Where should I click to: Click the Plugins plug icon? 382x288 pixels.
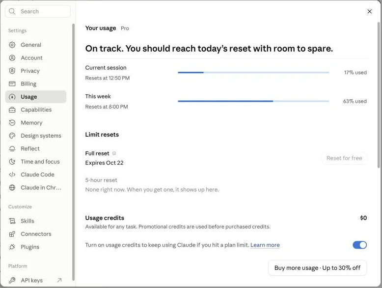[12, 247]
